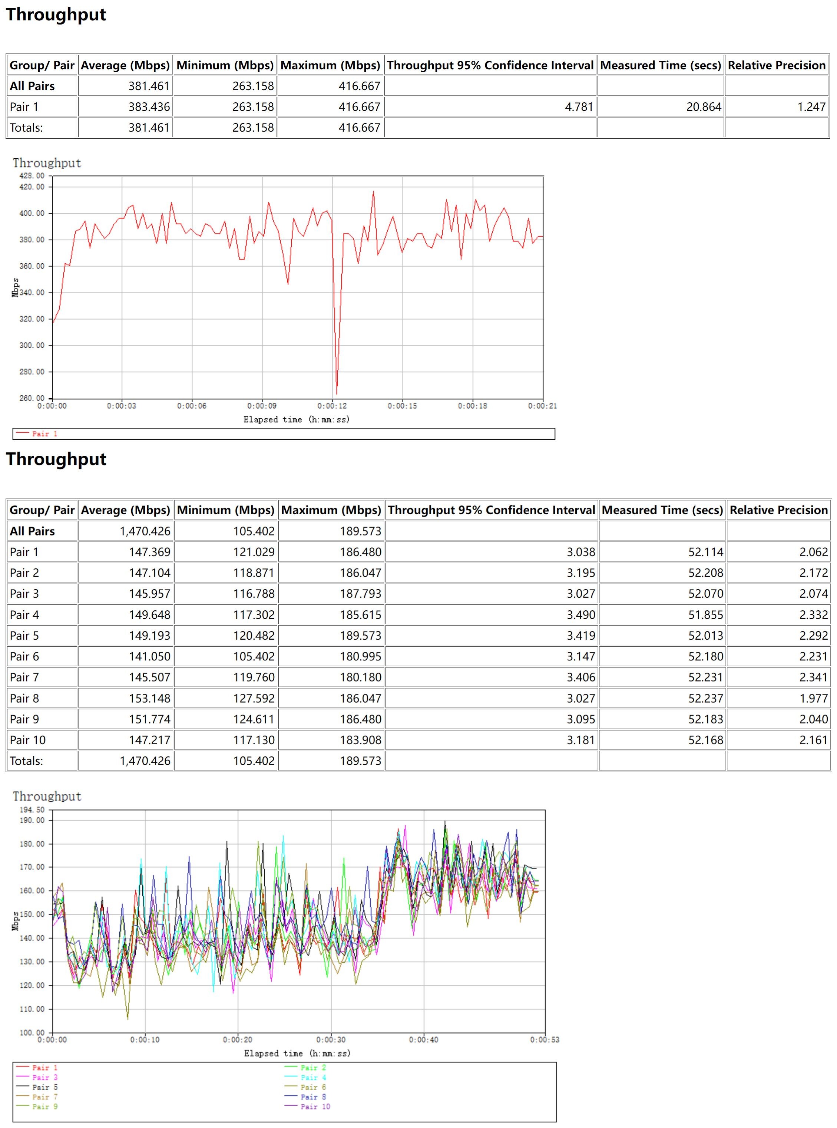Screen dimensions: 837x1128
Task: Click the Pair 2 green legend entry
Action: (x=313, y=1067)
